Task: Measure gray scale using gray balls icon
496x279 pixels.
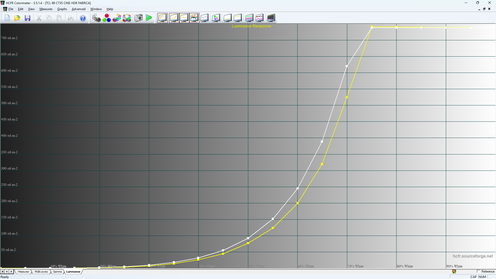Action: 96,18
